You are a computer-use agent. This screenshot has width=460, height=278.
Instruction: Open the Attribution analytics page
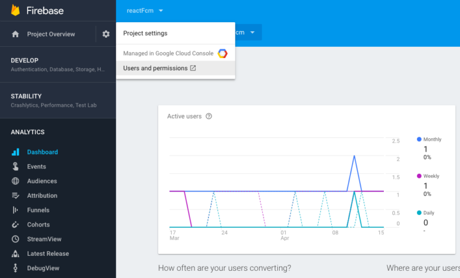pos(42,195)
